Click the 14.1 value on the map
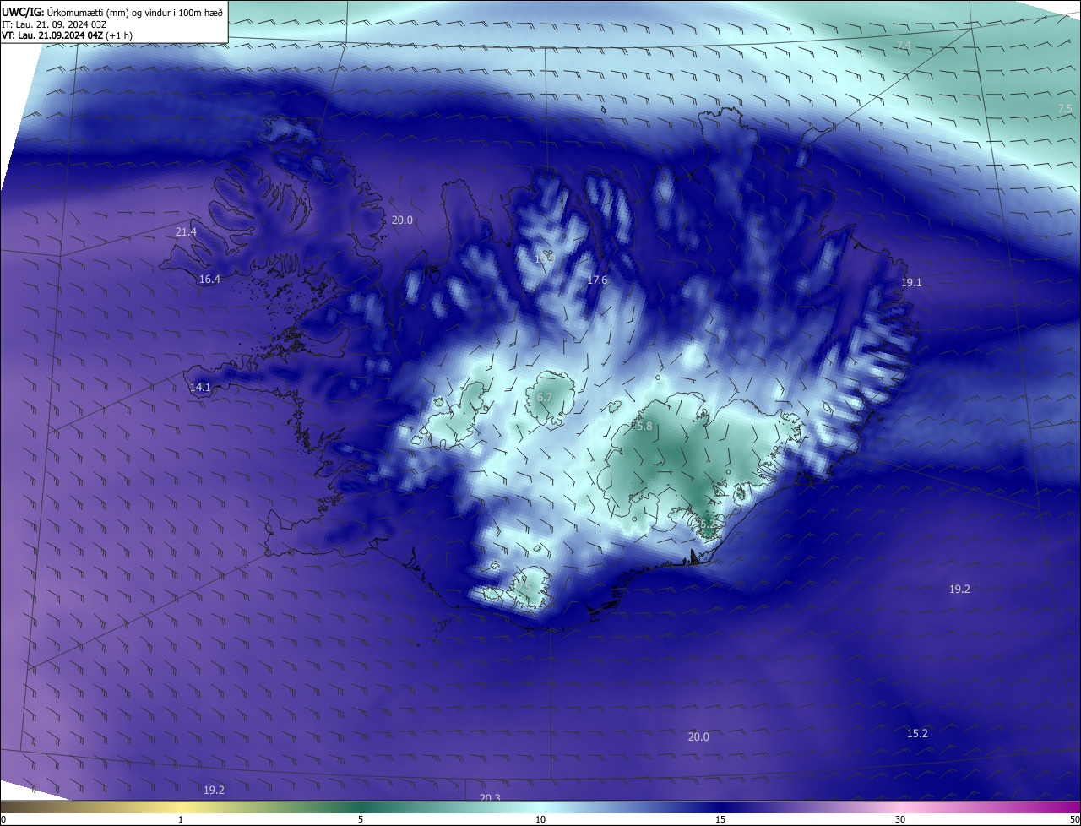The height and width of the screenshot is (826, 1081). coord(200,387)
